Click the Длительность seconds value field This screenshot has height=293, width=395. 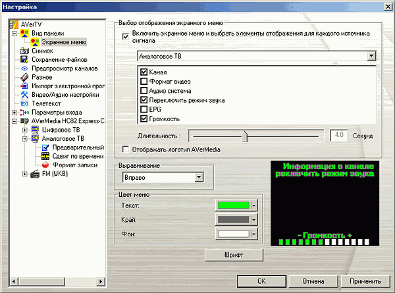pyautogui.click(x=338, y=136)
